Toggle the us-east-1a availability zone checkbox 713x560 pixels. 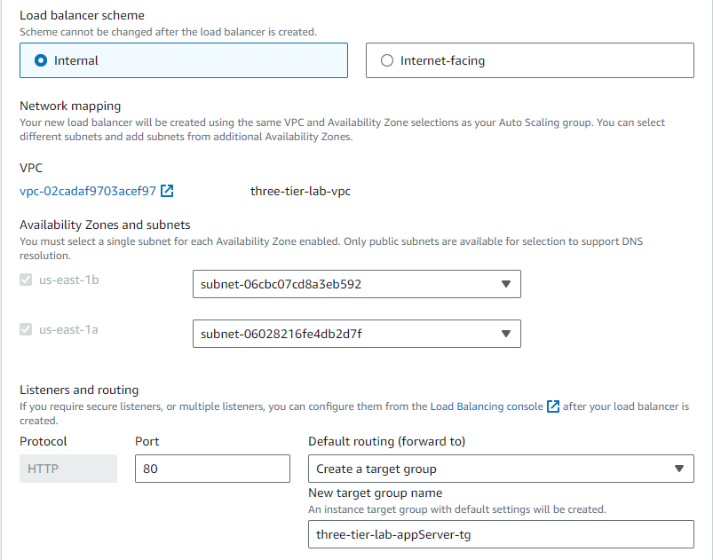(x=27, y=330)
